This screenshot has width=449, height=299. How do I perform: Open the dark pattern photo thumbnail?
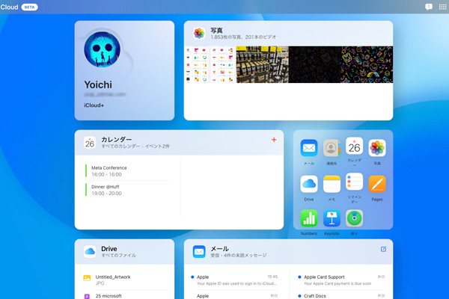tap(315, 65)
